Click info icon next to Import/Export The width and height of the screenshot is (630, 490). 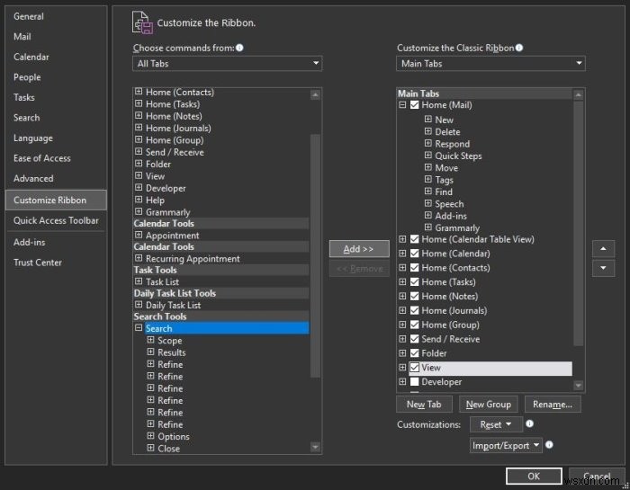click(549, 445)
